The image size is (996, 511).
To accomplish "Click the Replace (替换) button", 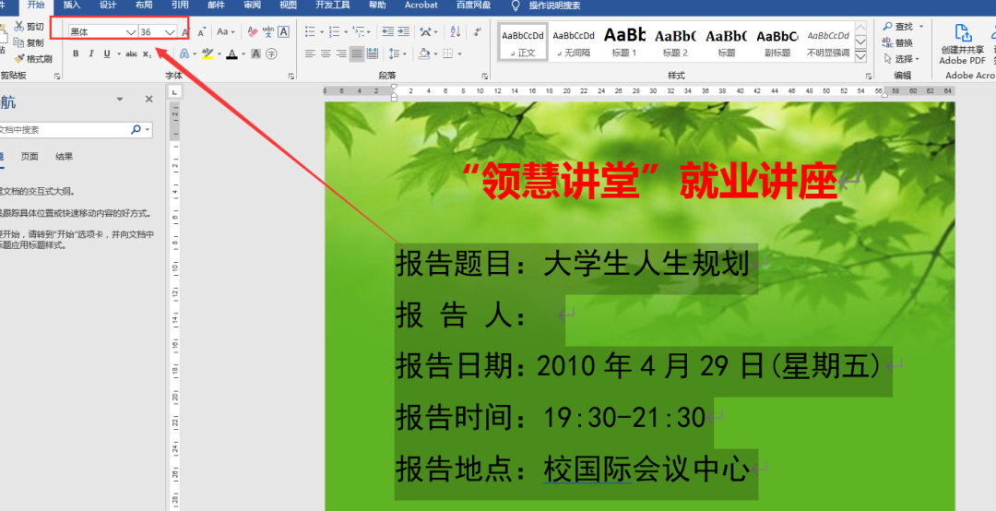I will click(897, 42).
